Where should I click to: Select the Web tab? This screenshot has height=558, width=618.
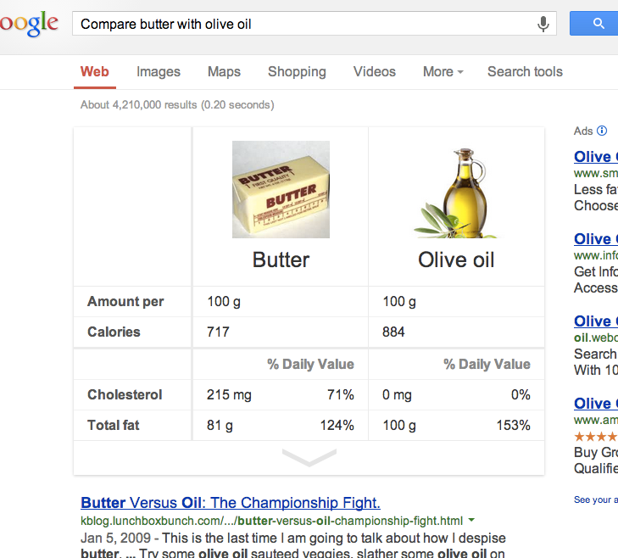95,72
